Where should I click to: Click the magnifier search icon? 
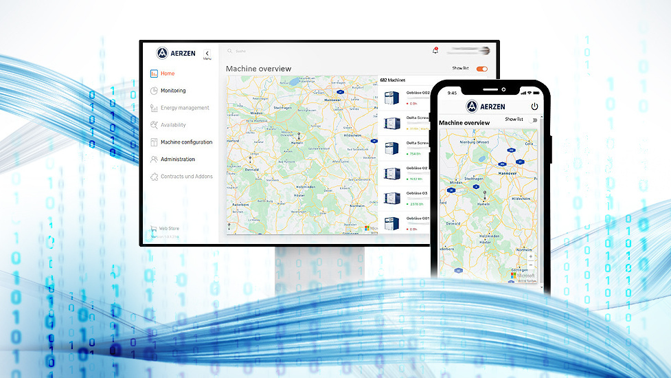click(230, 51)
